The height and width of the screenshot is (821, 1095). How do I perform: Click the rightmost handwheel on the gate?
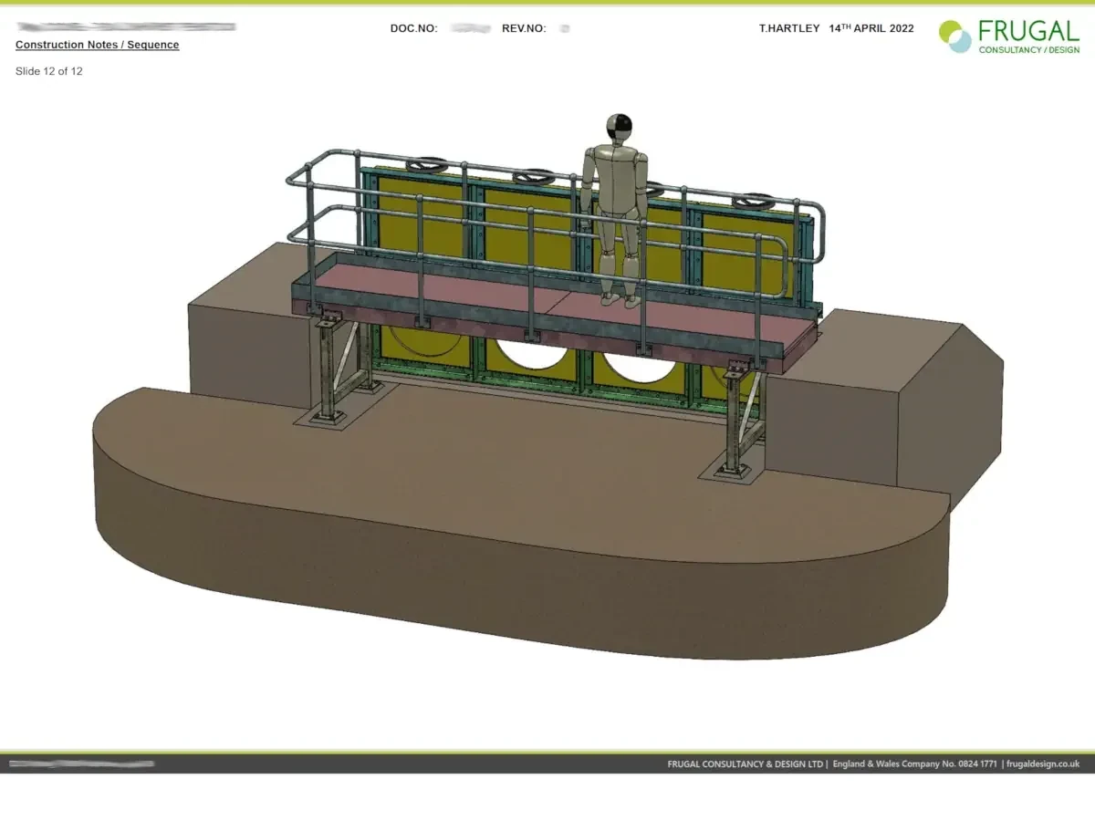755,200
